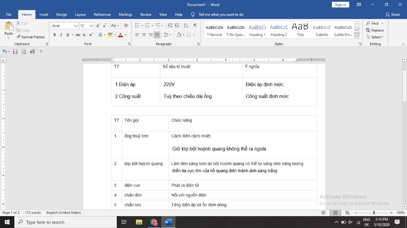
Task: Open numbering list dropdown
Action: pos(152,26)
